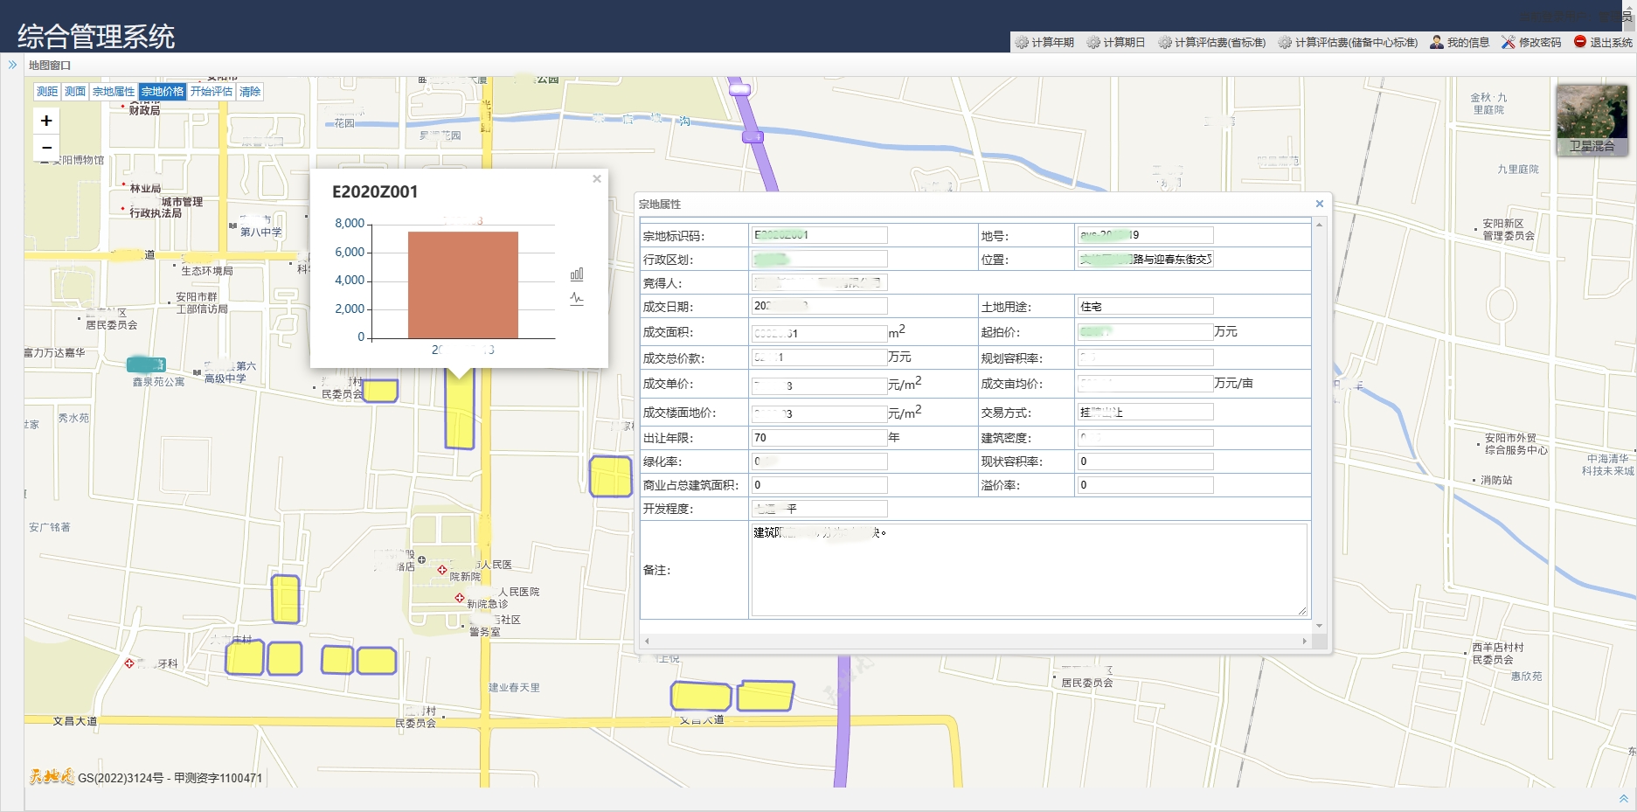Viewport: 1637px width, 812px height.
Task: Click the 成交楼面地价 input field
Action: click(x=820, y=413)
